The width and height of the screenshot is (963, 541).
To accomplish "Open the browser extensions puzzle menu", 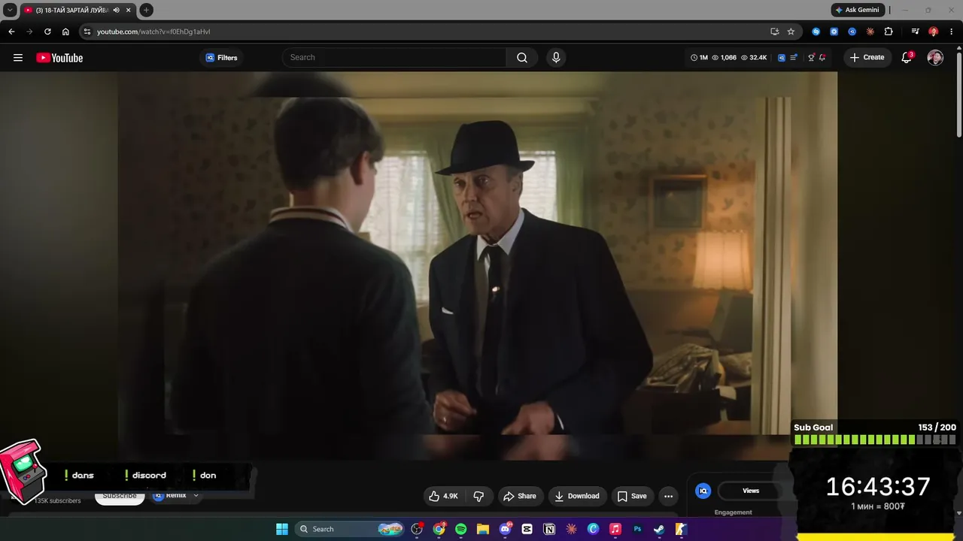I will coord(889,32).
